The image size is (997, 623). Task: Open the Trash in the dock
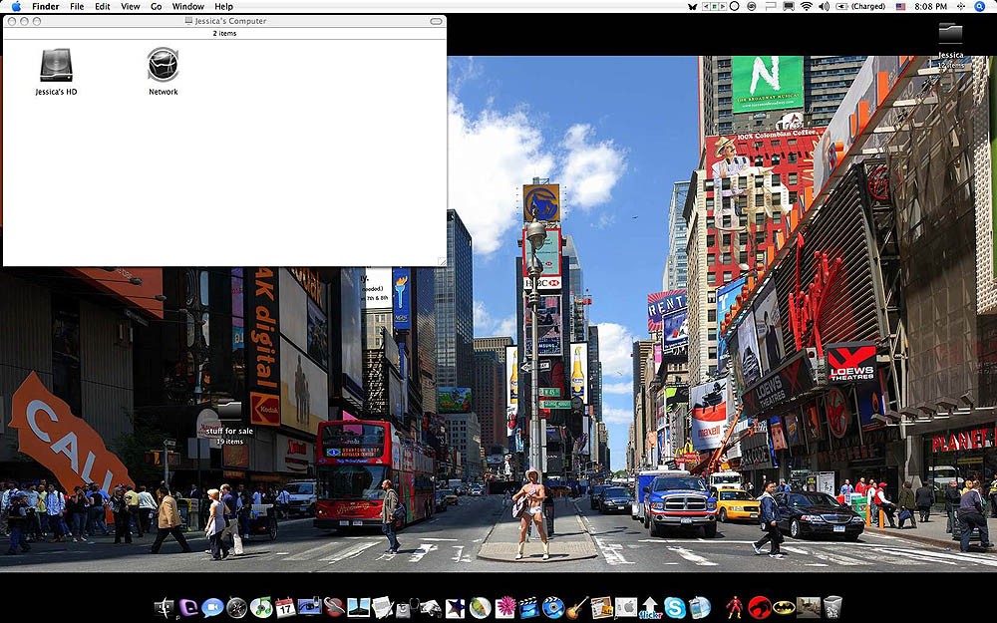(832, 608)
